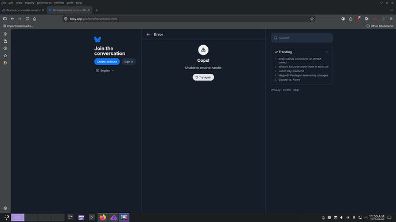Open the English language dropdown
The image size is (396, 222).
pyautogui.click(x=105, y=70)
